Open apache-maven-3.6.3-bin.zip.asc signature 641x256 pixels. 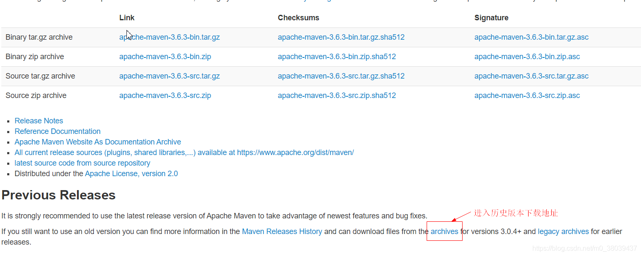pyautogui.click(x=527, y=57)
